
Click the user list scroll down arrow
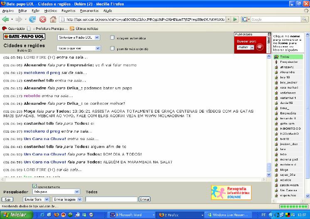click(308, 196)
